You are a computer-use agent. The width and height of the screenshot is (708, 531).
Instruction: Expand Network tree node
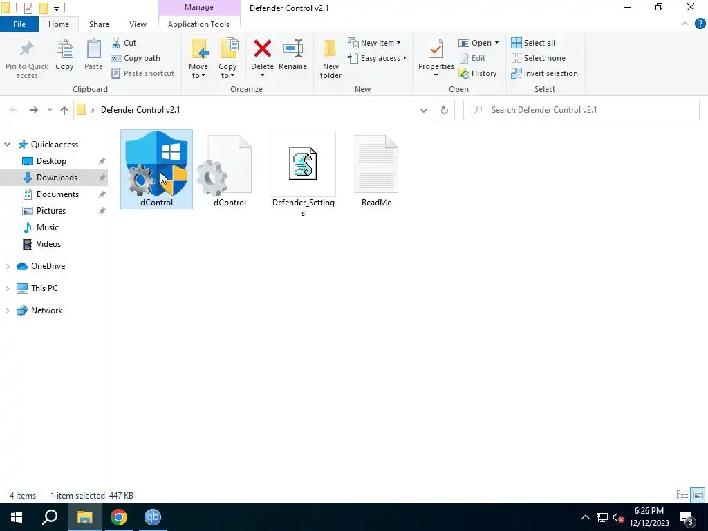7,310
